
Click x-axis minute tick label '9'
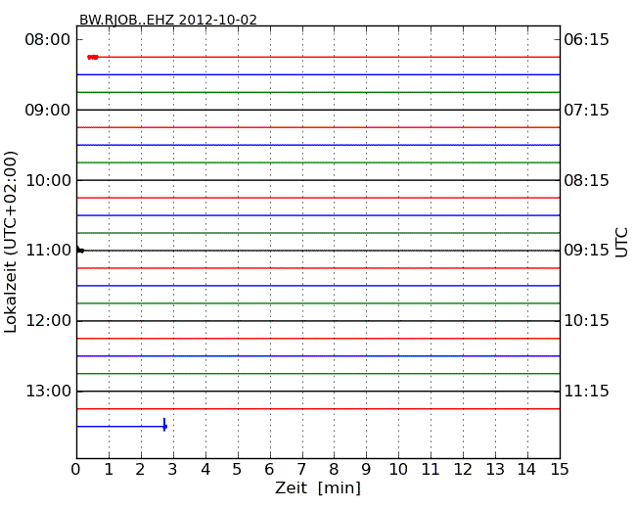point(366,470)
